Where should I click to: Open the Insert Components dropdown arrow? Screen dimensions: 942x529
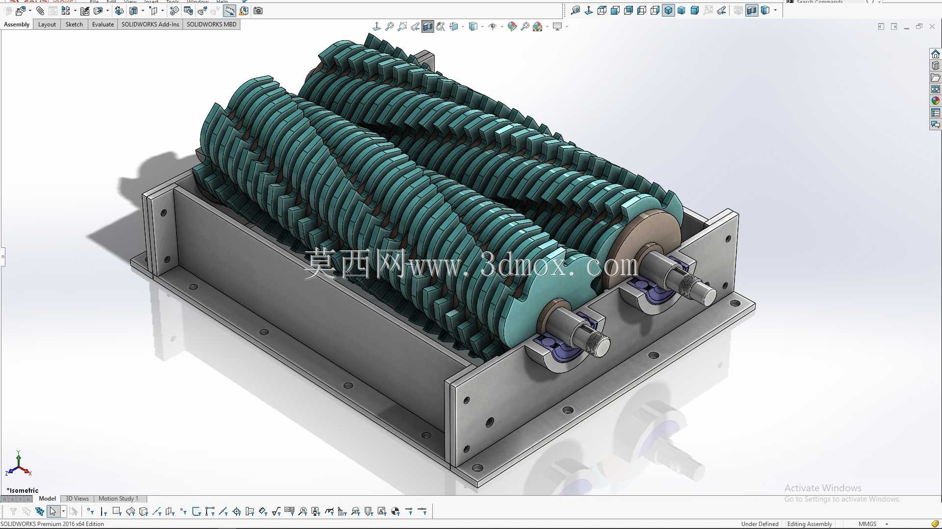[30, 11]
